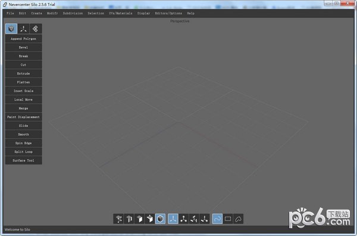Image resolution: width=357 pixels, height=236 pixels.
Task: Click the Append Polygon button
Action: click(x=23, y=39)
